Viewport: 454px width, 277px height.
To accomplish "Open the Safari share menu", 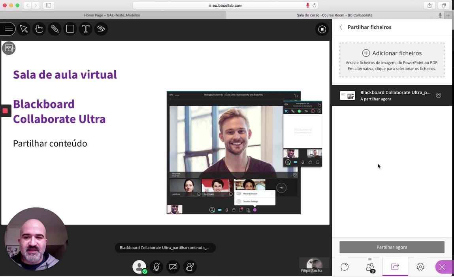I will [430, 6].
